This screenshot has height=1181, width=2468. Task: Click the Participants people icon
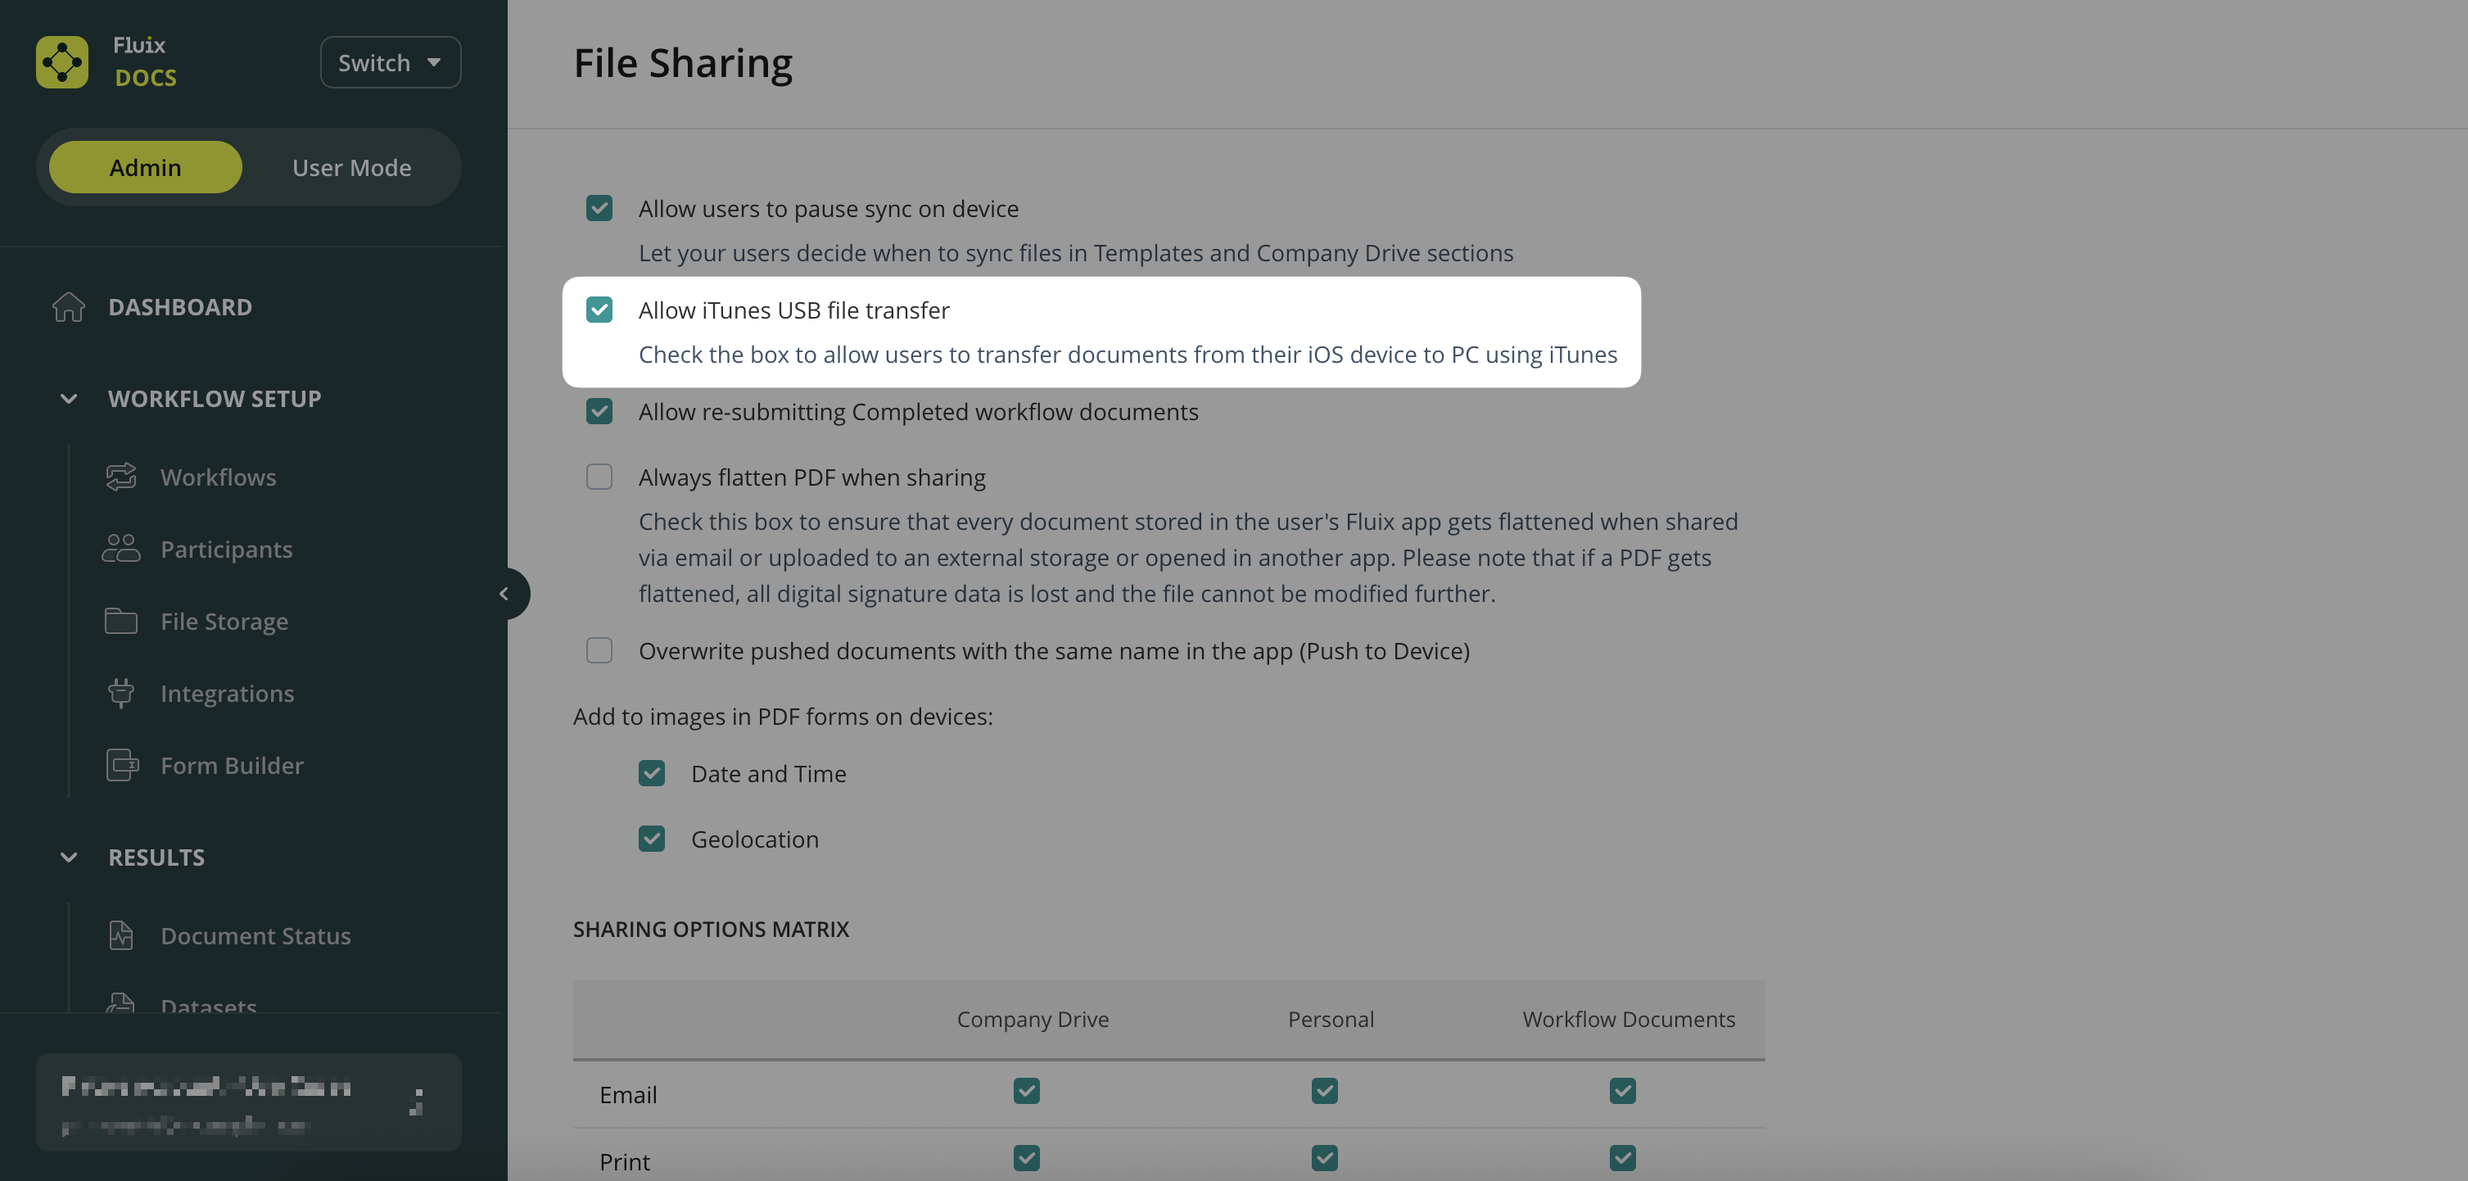point(120,549)
